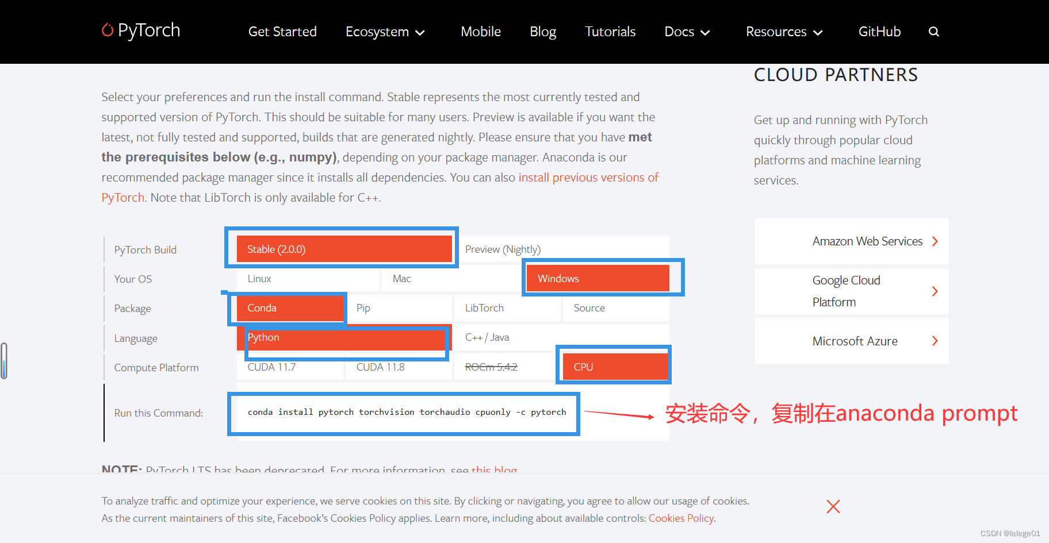
Task: Choose the ROCm 5.4.2 compute platform
Action: pos(507,367)
